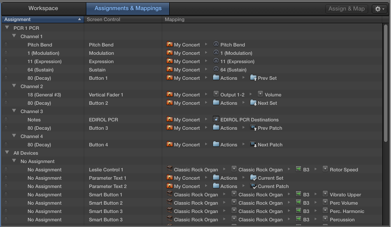Click the Output 1-2 channel strip icon
The width and height of the screenshot is (391, 227).
[x=216, y=94]
